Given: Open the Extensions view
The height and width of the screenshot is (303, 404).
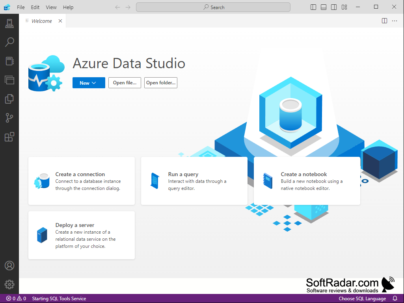Looking at the screenshot, I should tap(9, 137).
